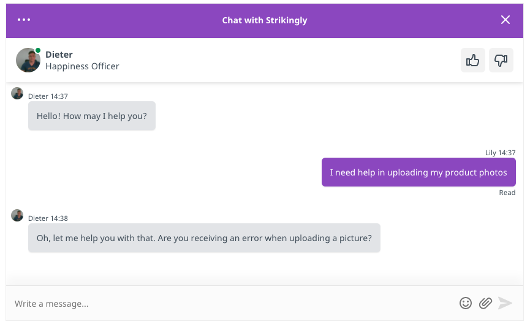This screenshot has width=530, height=327.
Task: Rate the chat with thumbs up
Action: pos(473,60)
